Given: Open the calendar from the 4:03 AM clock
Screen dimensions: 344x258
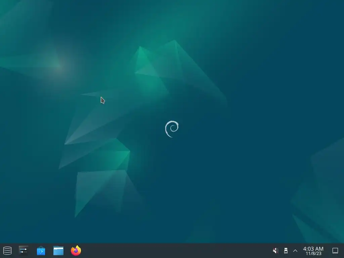Looking at the screenshot, I should (313, 251).
